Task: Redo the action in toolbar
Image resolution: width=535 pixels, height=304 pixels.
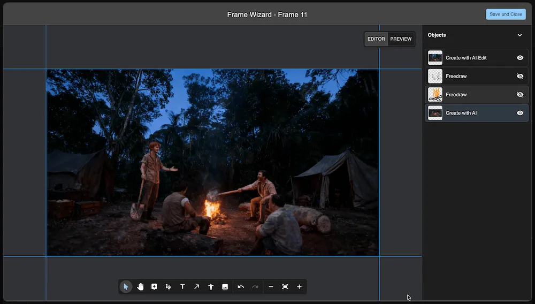Action: (x=255, y=287)
